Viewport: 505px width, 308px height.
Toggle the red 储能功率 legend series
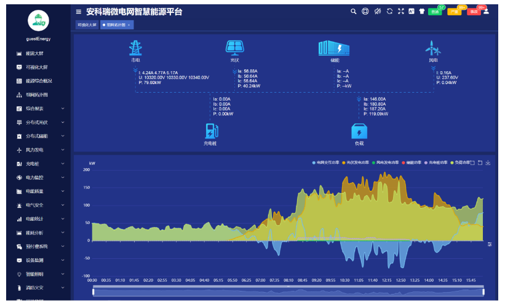coord(412,163)
